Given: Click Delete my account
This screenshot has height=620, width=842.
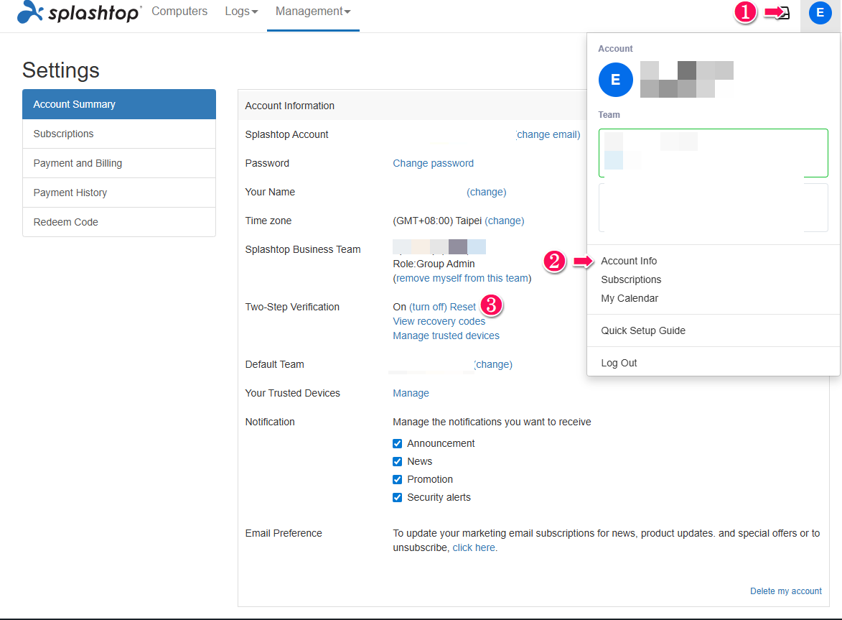Looking at the screenshot, I should 785,591.
